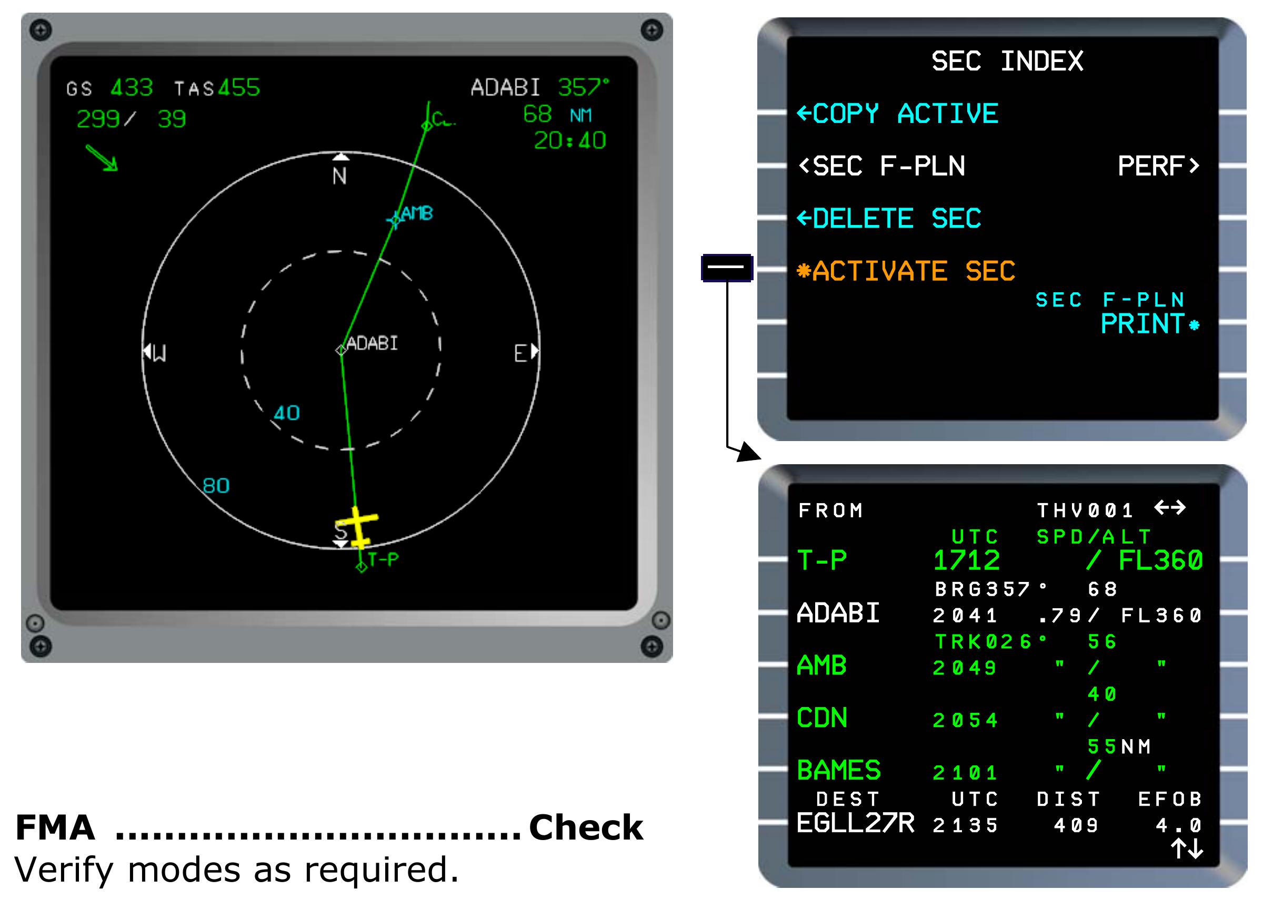1263x900 pixels.
Task: Click the north heading marker N
Action: click(x=339, y=176)
